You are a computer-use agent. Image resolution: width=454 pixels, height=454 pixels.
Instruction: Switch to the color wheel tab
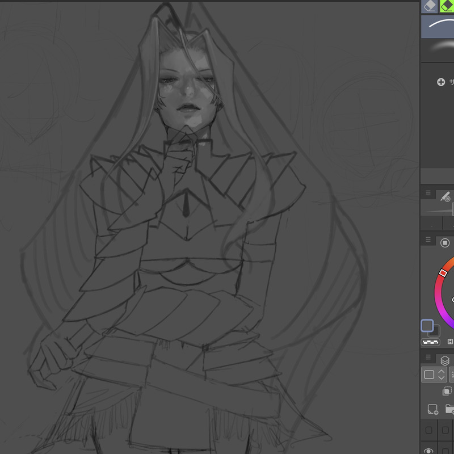point(445,243)
